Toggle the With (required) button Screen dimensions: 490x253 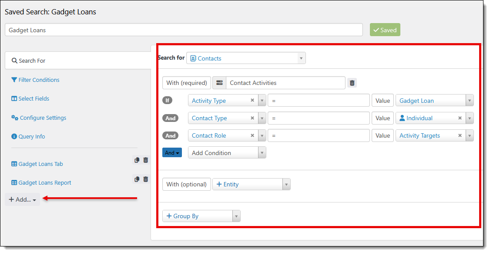[187, 83]
